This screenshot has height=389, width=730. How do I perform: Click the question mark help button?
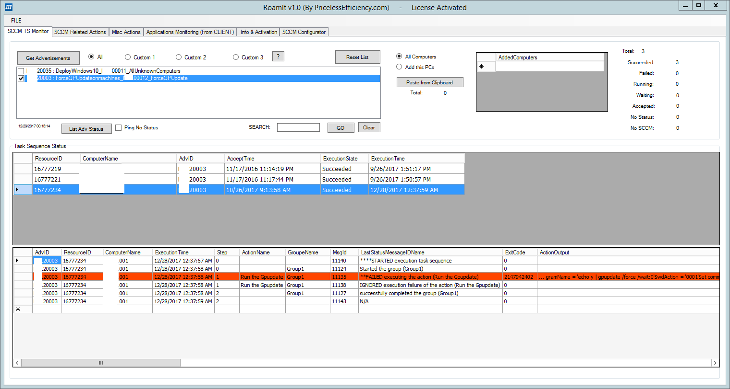tap(278, 57)
